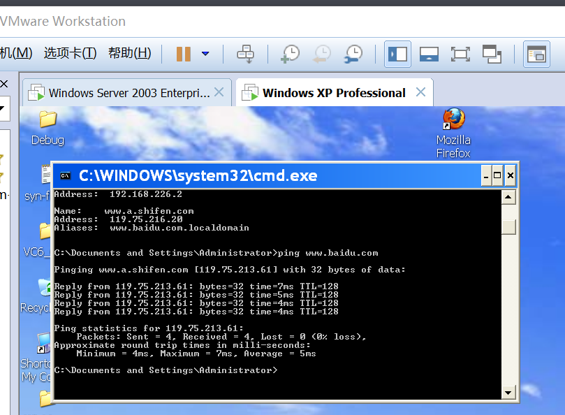Open the cmd.exe window system menu icon
This screenshot has height=415, width=565.
coord(65,175)
